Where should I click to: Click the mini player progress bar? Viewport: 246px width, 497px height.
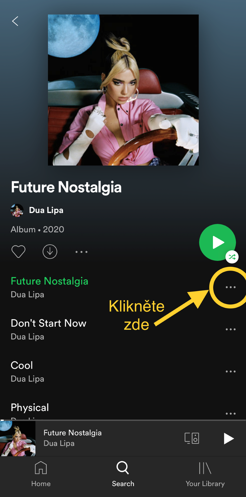(x=123, y=420)
